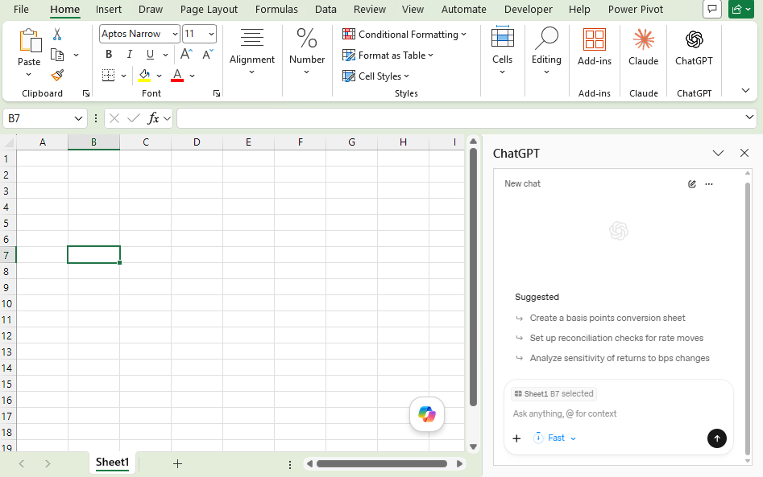
Task: Click the Add-ins grid icon
Action: [x=594, y=40]
